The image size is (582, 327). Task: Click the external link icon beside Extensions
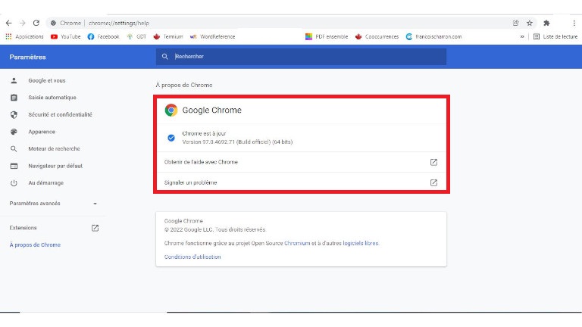[95, 228]
